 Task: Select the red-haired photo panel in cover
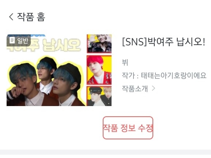click(x=99, y=70)
